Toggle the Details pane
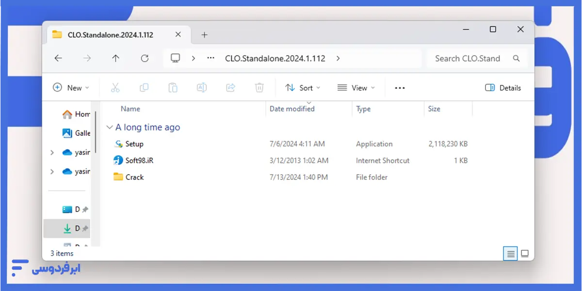This screenshot has height=291, width=582. coord(503,88)
